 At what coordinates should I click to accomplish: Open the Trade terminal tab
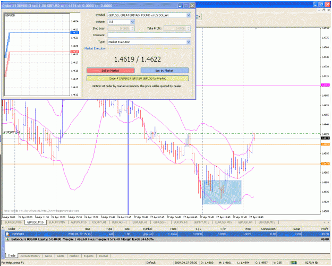[x=12, y=256]
